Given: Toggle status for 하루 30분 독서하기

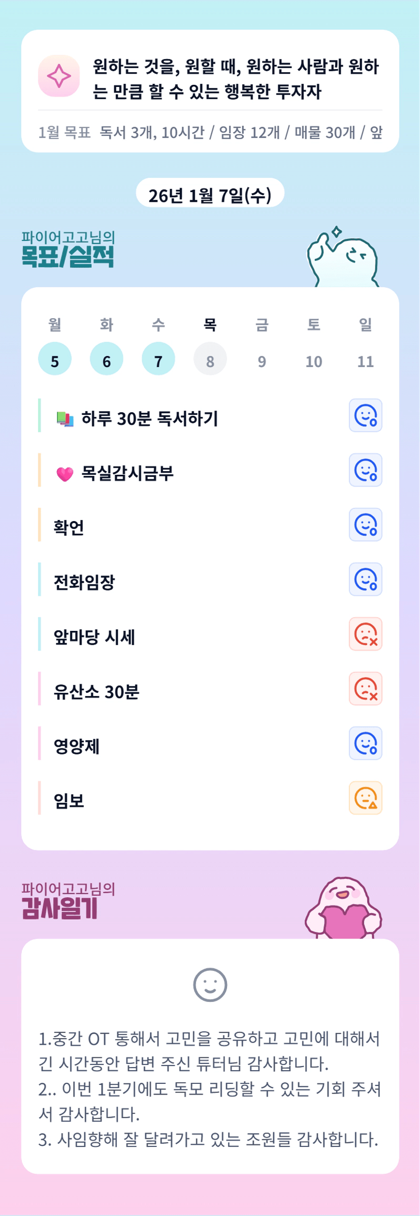Looking at the screenshot, I should [x=365, y=415].
